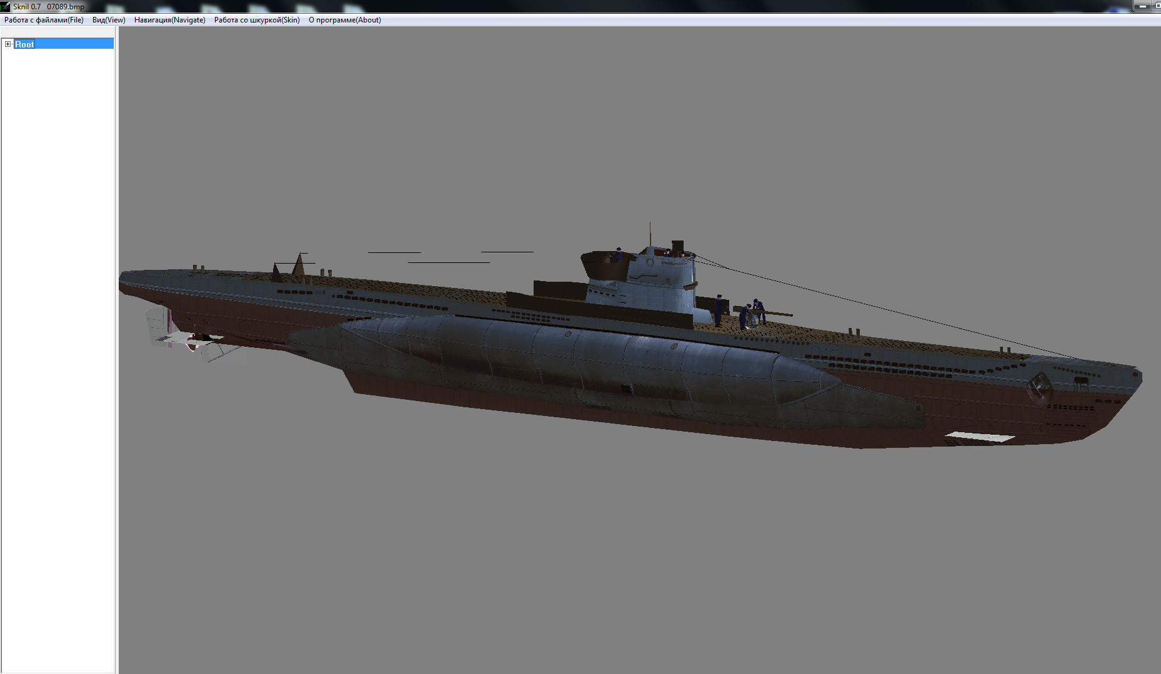The height and width of the screenshot is (674, 1161).
Task: Open the Навигация (Navigate) menu
Action: click(x=170, y=20)
